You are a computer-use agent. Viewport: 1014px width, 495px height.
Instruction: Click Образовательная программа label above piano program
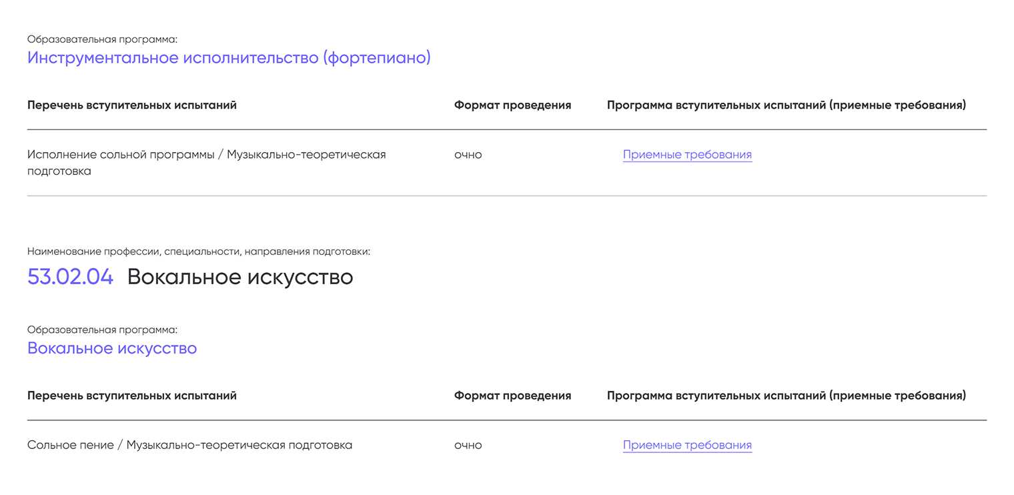point(102,39)
